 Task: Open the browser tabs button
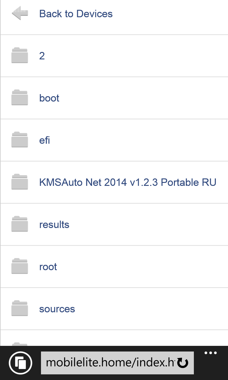(x=20, y=363)
